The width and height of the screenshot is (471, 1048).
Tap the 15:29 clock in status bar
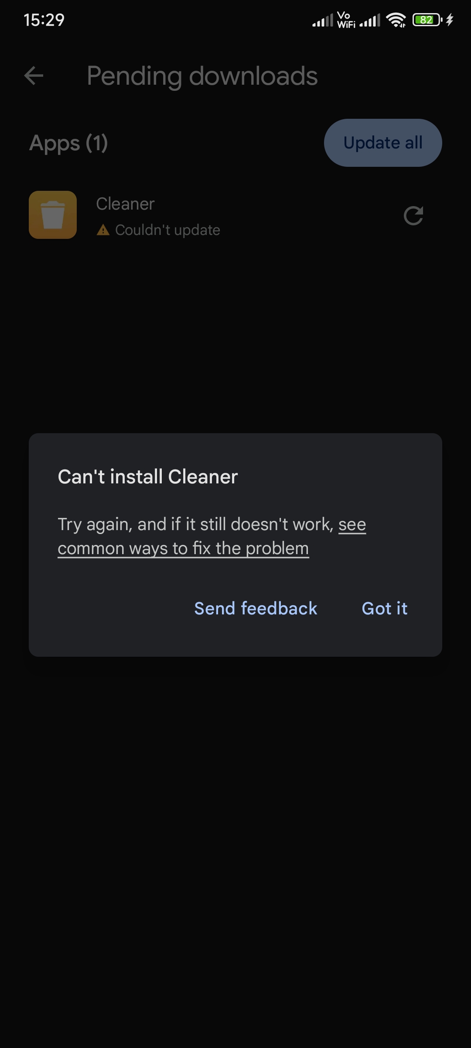tap(44, 20)
